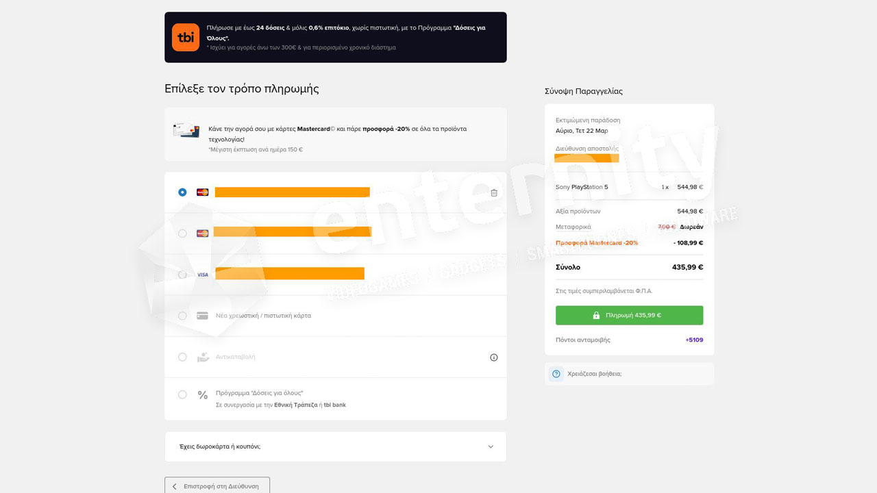Screen dimensions: 877x493
Task: Click the help question mark icon
Action: point(556,374)
